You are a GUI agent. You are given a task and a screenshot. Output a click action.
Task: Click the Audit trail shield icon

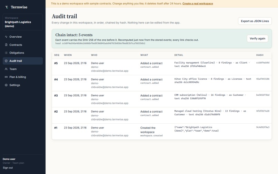click(x=6, y=61)
